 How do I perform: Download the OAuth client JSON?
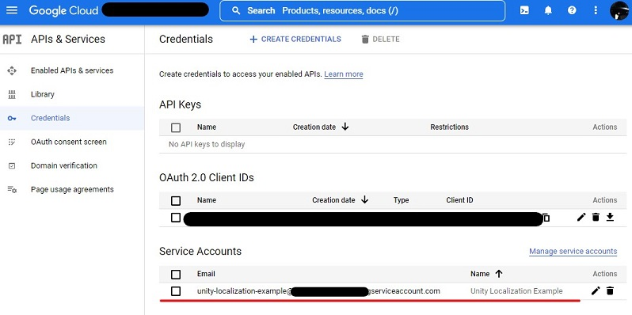click(610, 218)
